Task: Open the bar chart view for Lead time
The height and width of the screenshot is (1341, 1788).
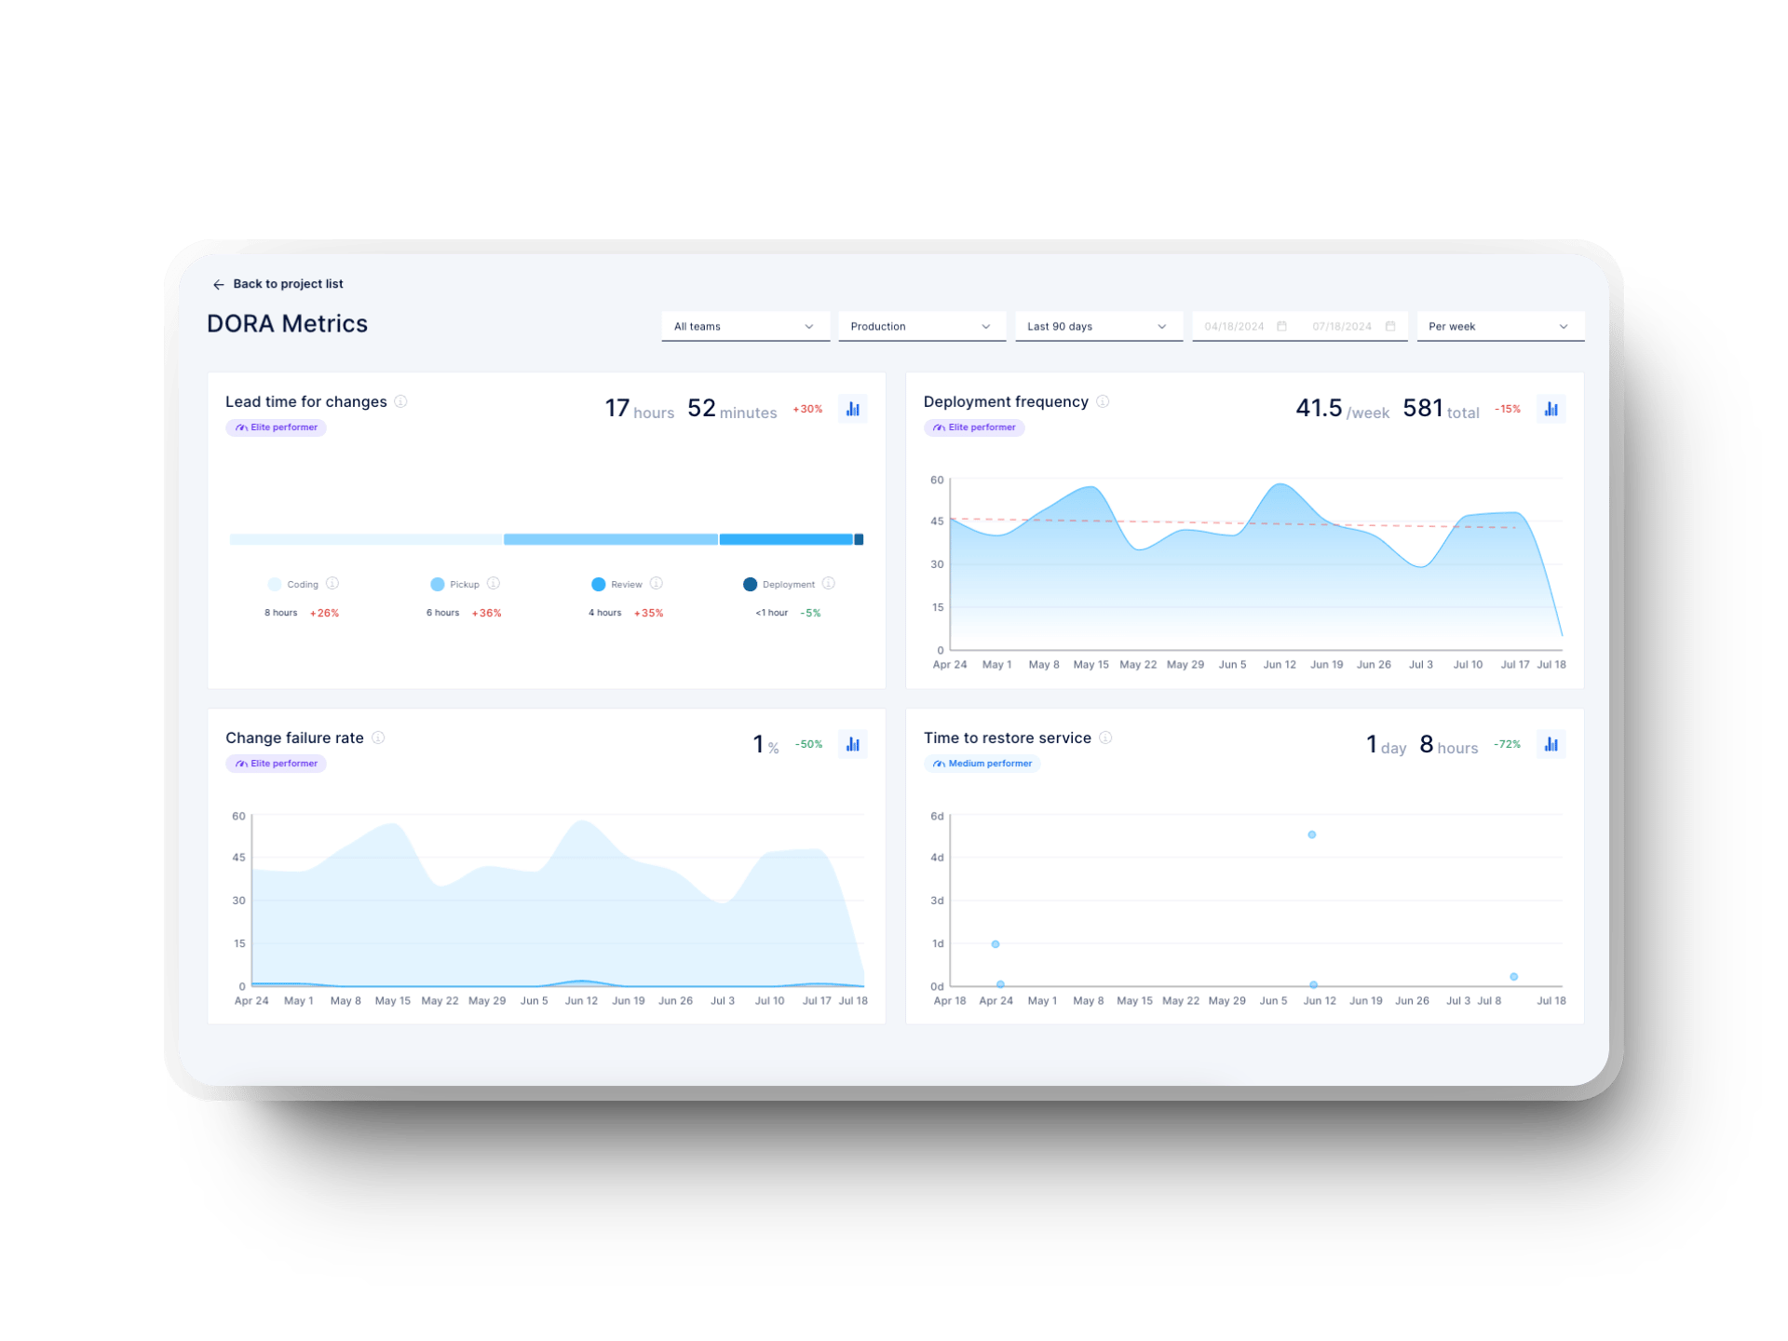Action: [x=853, y=408]
